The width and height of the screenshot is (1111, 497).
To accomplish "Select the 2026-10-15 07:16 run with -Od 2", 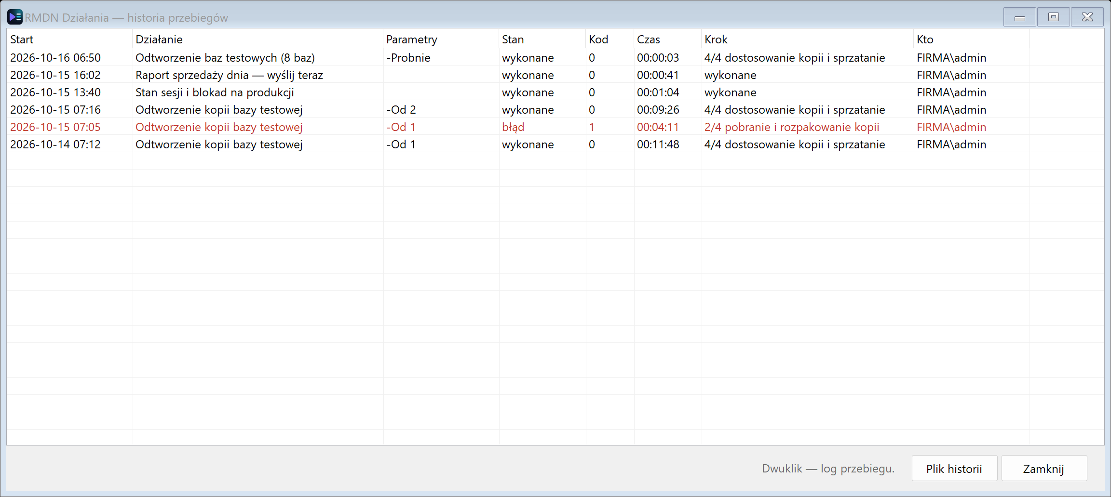I will [x=555, y=110].
